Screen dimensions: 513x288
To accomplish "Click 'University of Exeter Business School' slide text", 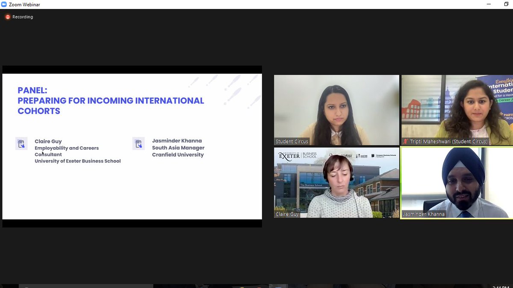I will click(x=78, y=161).
